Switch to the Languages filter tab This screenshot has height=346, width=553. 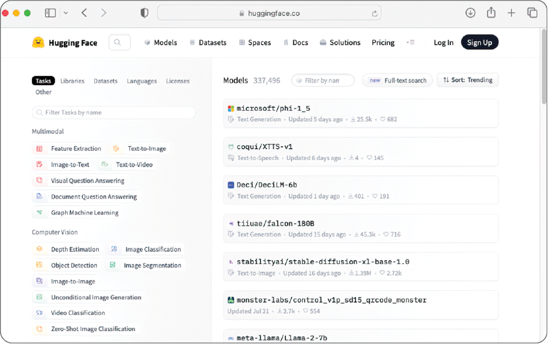tap(142, 81)
